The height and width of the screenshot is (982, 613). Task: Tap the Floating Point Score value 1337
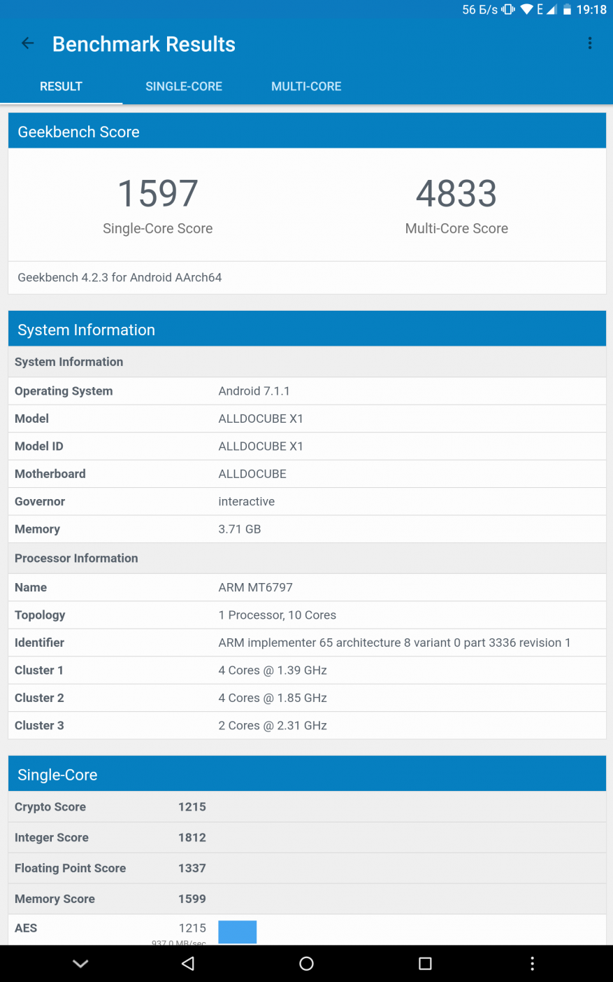(192, 868)
